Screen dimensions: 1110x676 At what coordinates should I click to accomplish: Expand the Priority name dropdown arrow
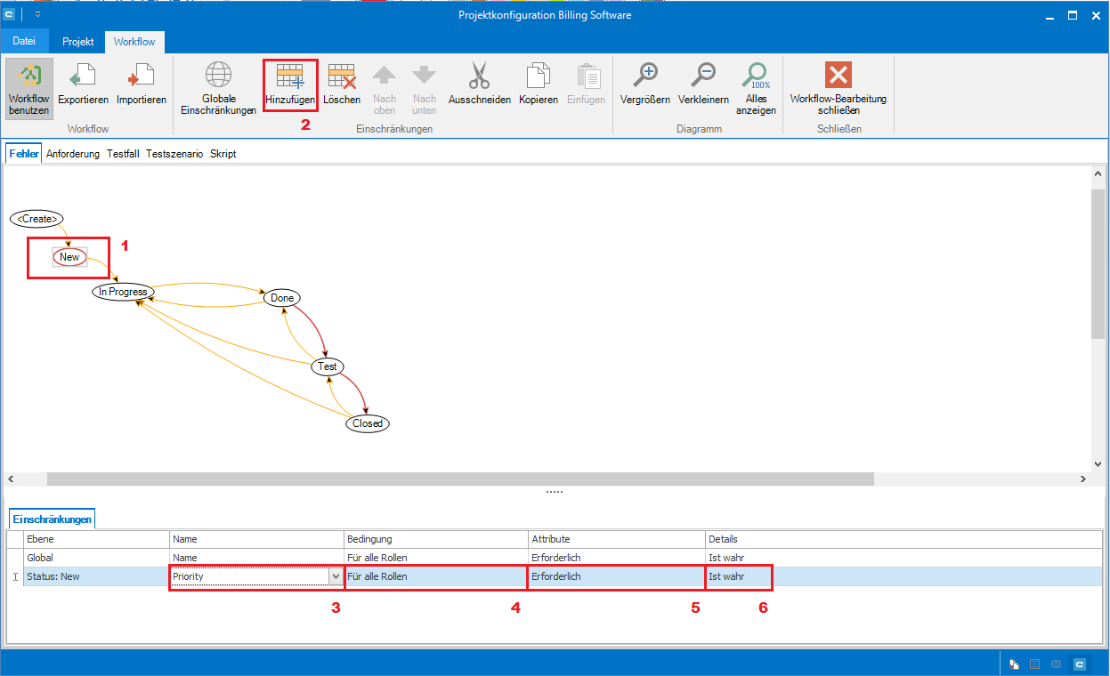point(336,577)
